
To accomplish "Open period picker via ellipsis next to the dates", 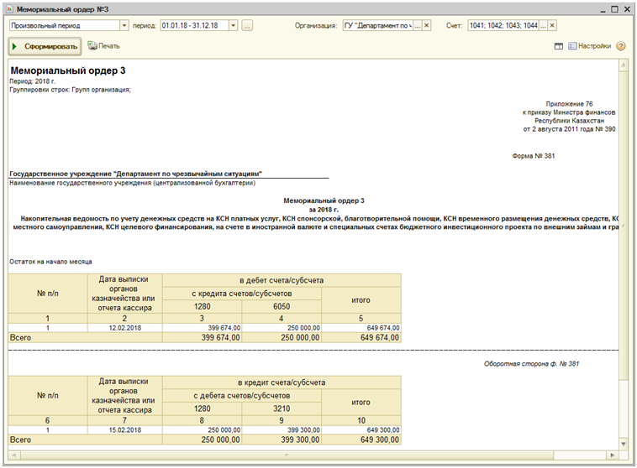I will pyautogui.click(x=247, y=26).
